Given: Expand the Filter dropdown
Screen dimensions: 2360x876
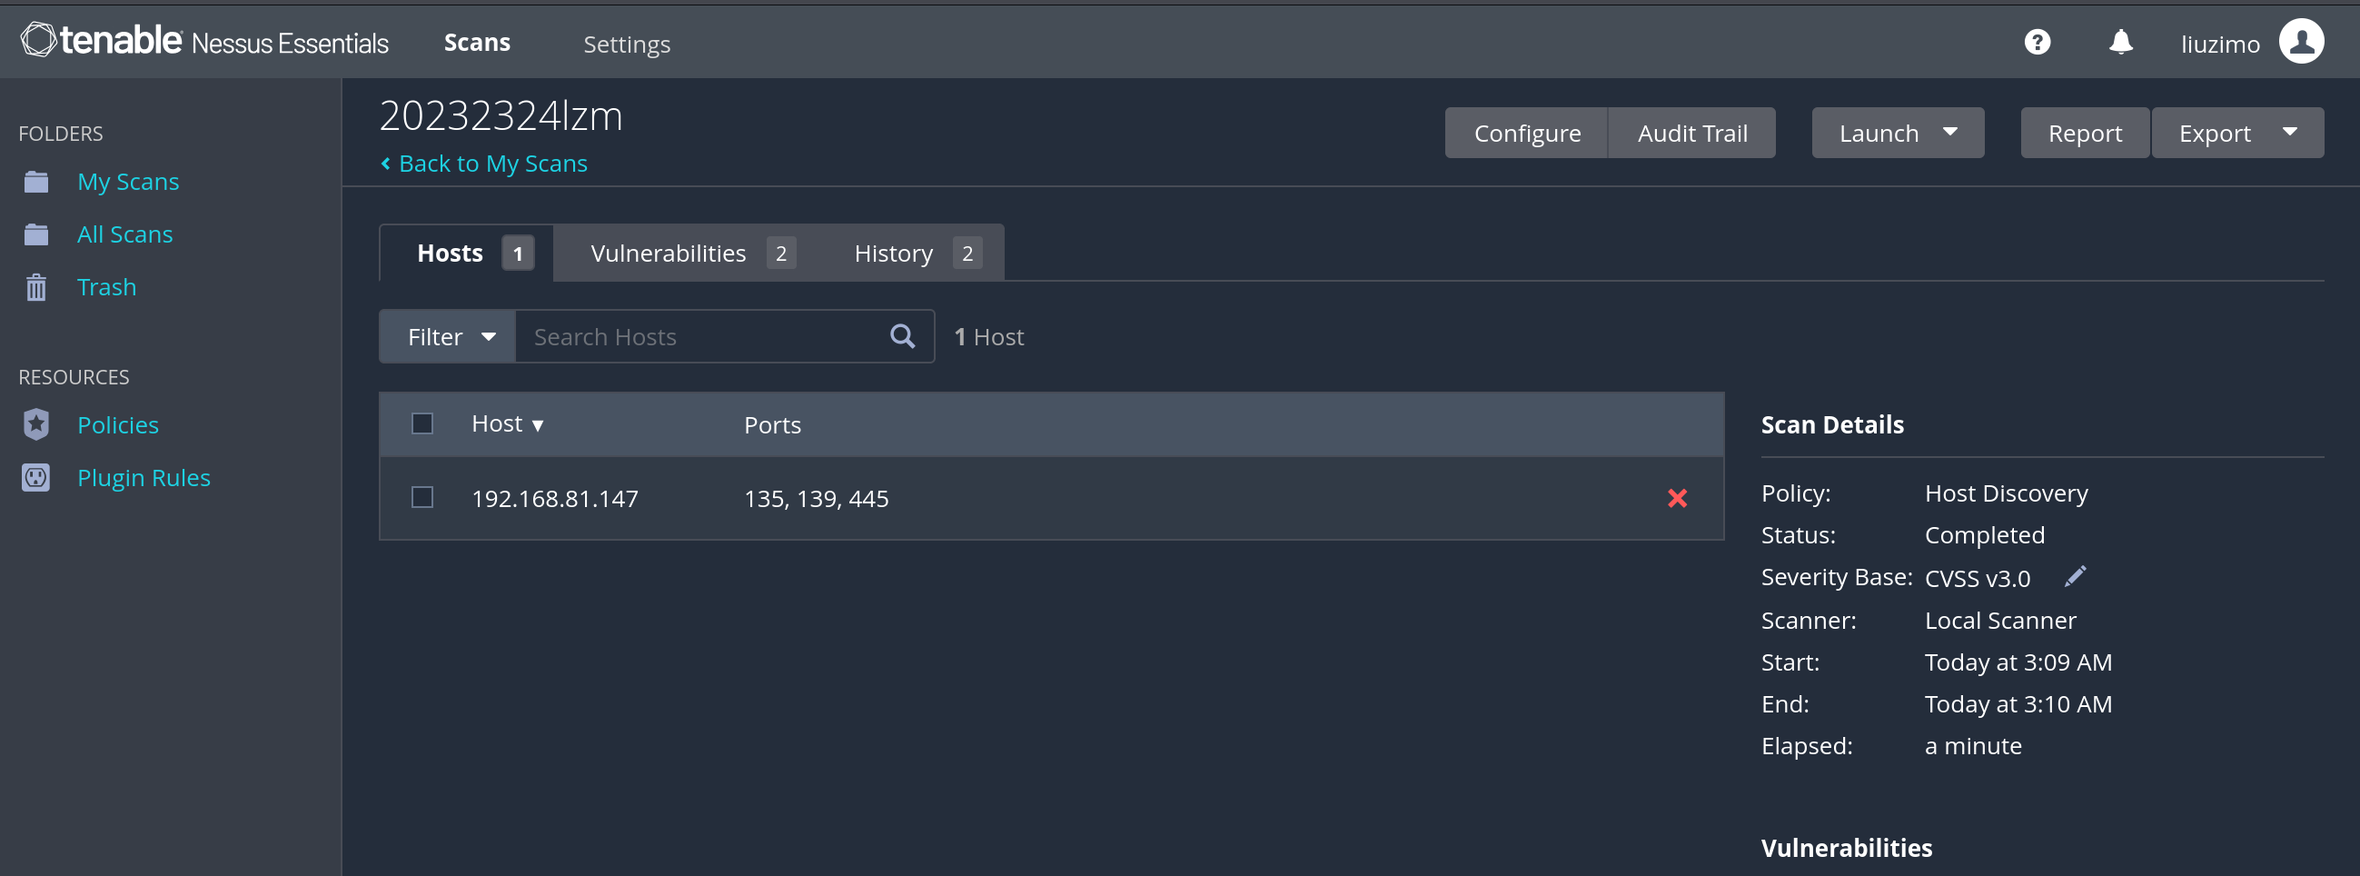Looking at the screenshot, I should (449, 337).
